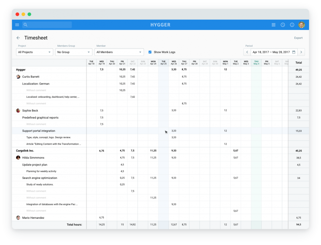
Task: Click Support portal integration total 15,33
Action: pyautogui.click(x=299, y=131)
